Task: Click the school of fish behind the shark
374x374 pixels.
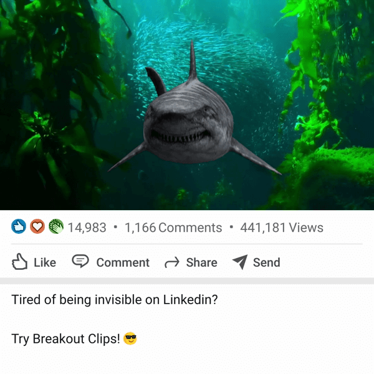Action: point(210,55)
